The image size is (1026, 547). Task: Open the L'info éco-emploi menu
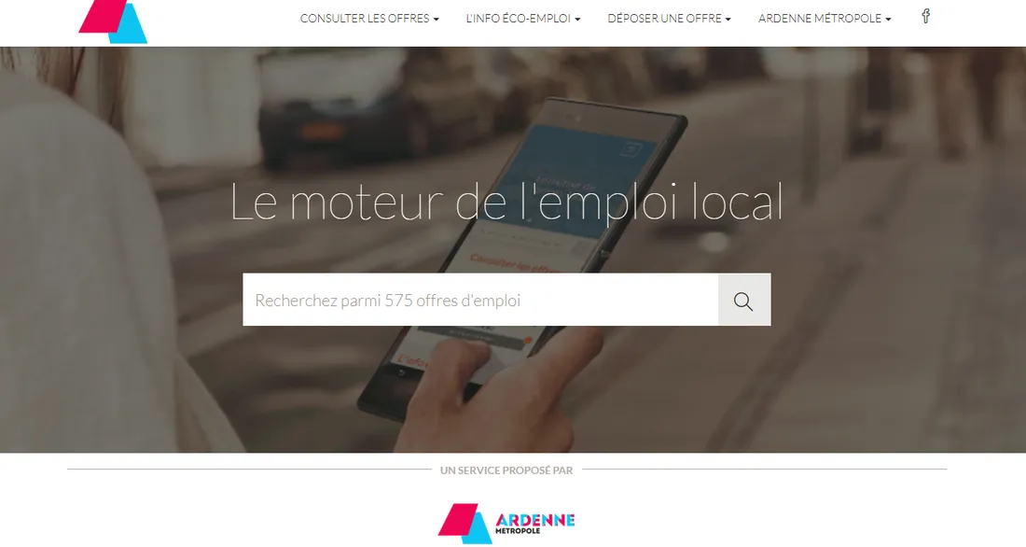click(519, 19)
